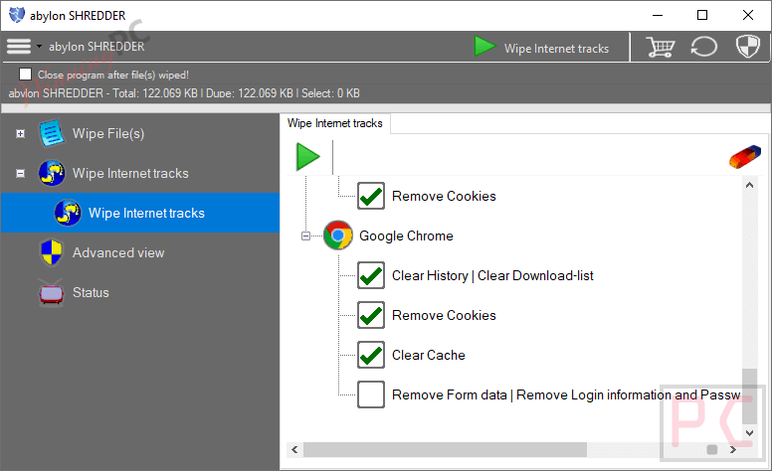This screenshot has height=471, width=772.
Task: Select Wipe File(s) in sidebar
Action: click(x=108, y=133)
